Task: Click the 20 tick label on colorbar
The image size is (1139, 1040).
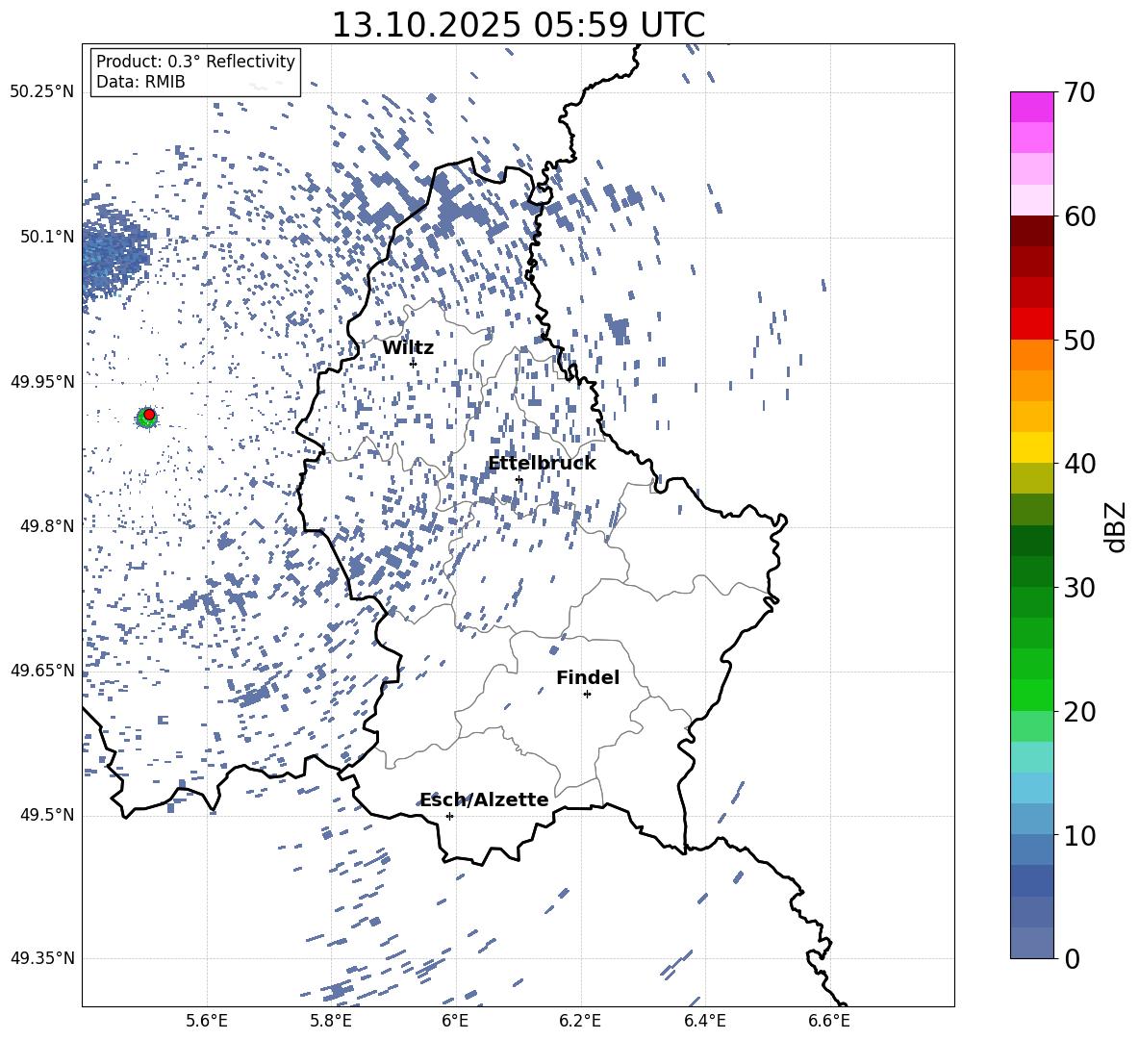Action: [1080, 711]
